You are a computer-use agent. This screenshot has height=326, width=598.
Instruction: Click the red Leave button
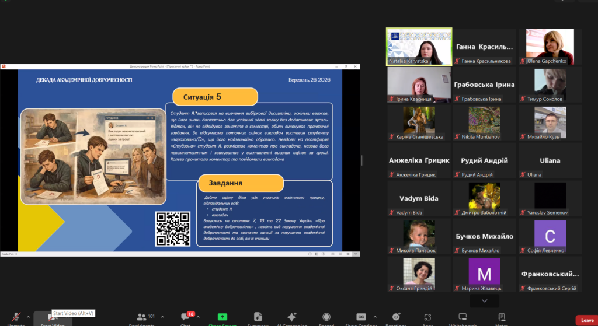pos(586,320)
